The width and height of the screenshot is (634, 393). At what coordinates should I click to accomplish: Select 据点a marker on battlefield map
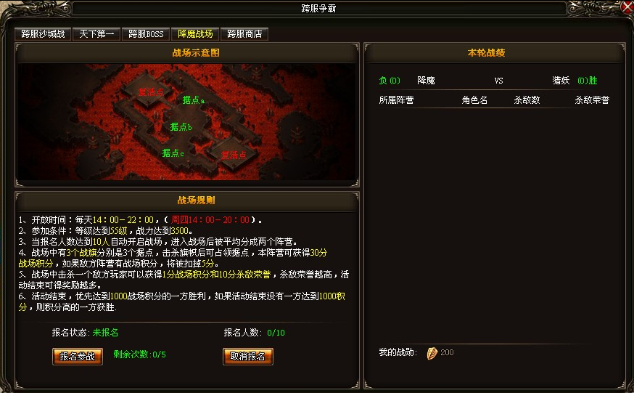(x=193, y=100)
